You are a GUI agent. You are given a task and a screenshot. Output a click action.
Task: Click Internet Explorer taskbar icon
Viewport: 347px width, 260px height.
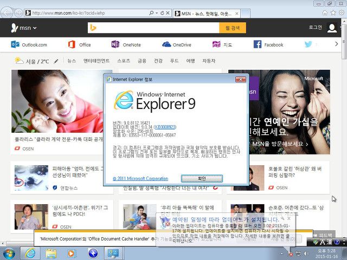(30, 253)
